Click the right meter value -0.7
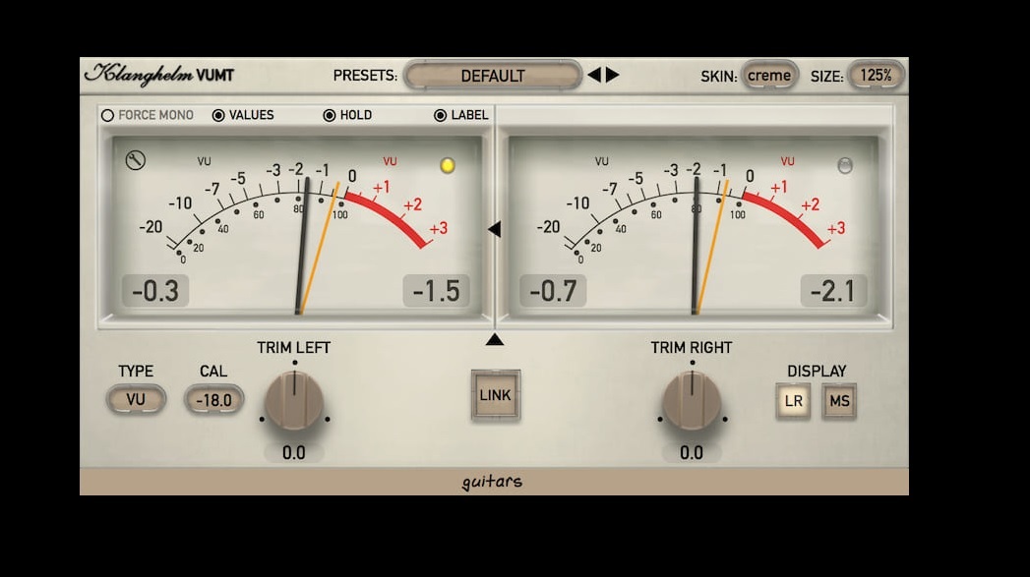The image size is (1030, 577). point(553,291)
